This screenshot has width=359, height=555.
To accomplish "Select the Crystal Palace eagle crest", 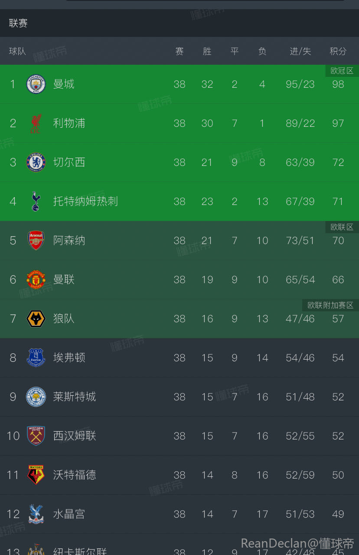I will click(x=36, y=514).
